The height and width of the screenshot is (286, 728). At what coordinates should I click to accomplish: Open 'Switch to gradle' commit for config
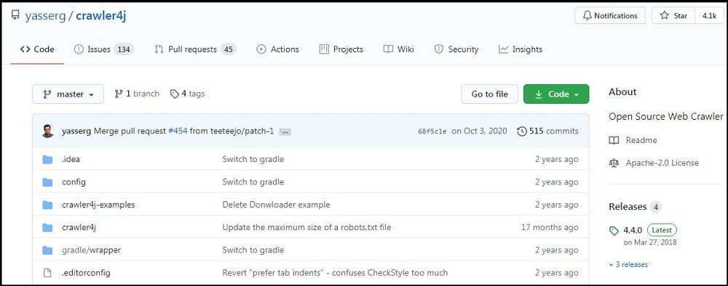253,182
